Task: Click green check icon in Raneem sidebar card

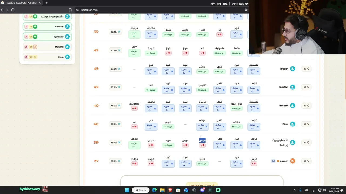Action: click(x=35, y=27)
